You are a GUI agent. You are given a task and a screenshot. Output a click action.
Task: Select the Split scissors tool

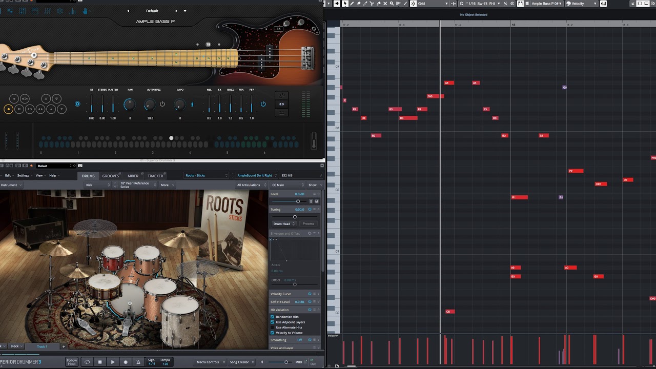[372, 4]
